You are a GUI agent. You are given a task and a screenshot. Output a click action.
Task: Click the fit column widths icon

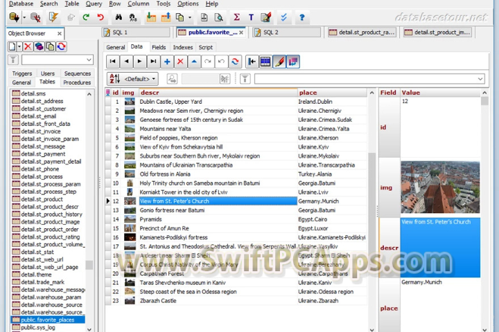[x=252, y=62]
